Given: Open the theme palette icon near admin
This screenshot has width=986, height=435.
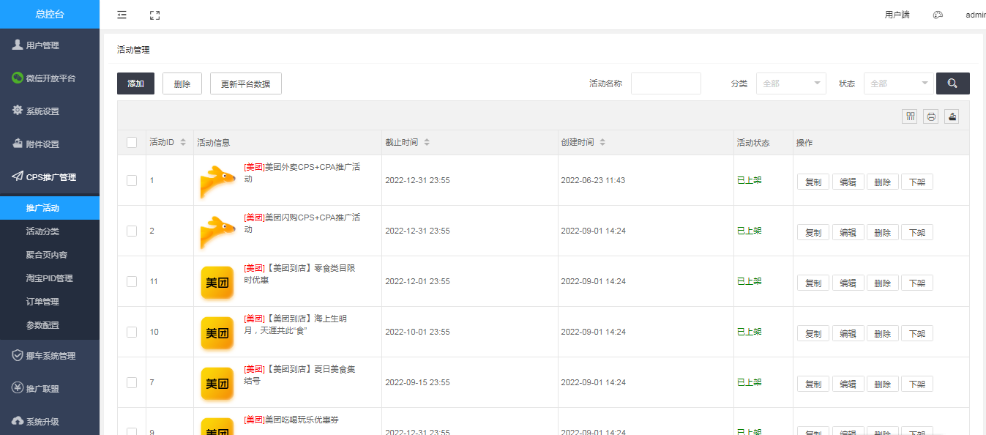Looking at the screenshot, I should click(938, 15).
